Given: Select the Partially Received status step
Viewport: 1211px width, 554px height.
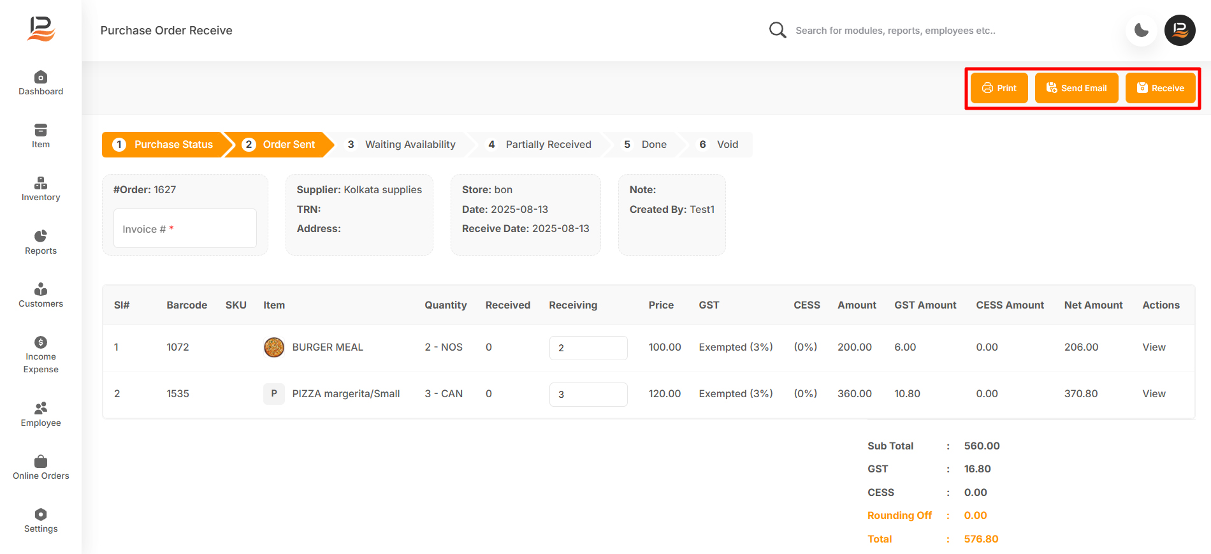Looking at the screenshot, I should (540, 145).
